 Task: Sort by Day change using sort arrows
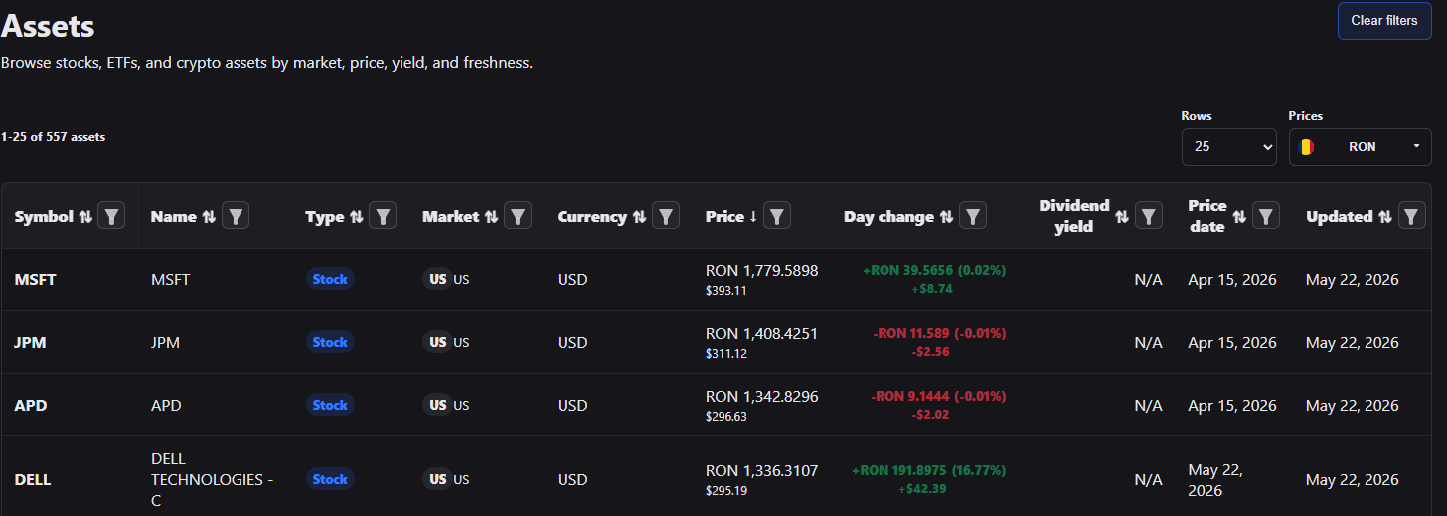(x=946, y=216)
